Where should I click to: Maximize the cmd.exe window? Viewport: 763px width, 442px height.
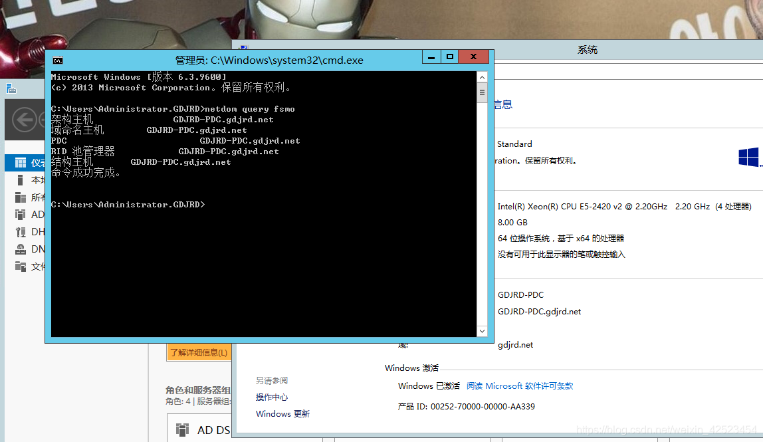450,57
